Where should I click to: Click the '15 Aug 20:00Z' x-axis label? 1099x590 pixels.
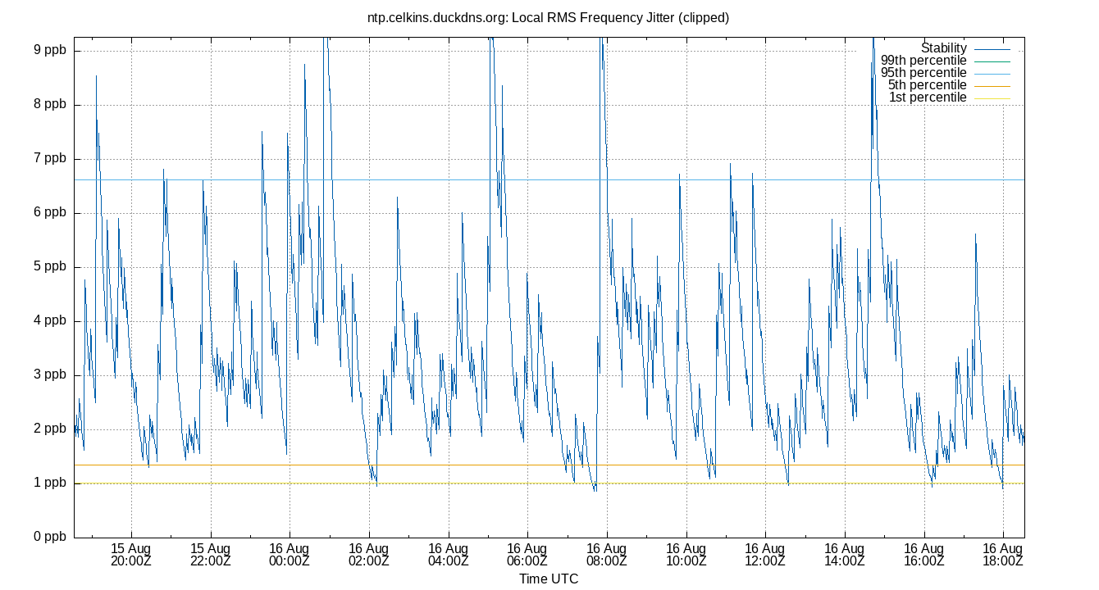pyautogui.click(x=130, y=555)
